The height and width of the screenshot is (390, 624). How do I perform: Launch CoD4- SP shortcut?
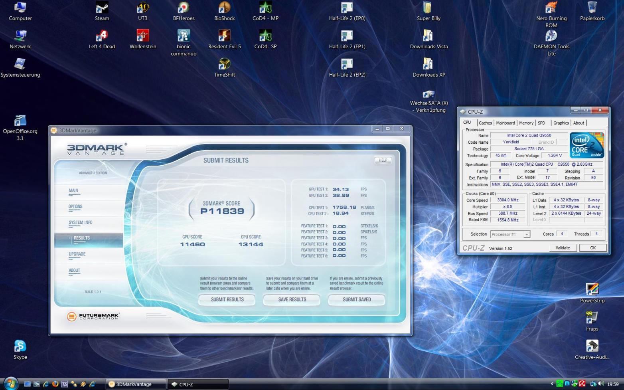point(266,39)
